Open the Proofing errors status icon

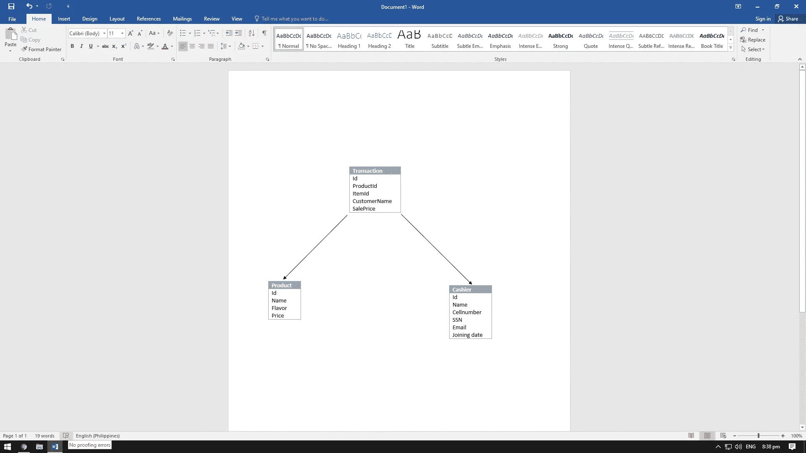coord(66,436)
